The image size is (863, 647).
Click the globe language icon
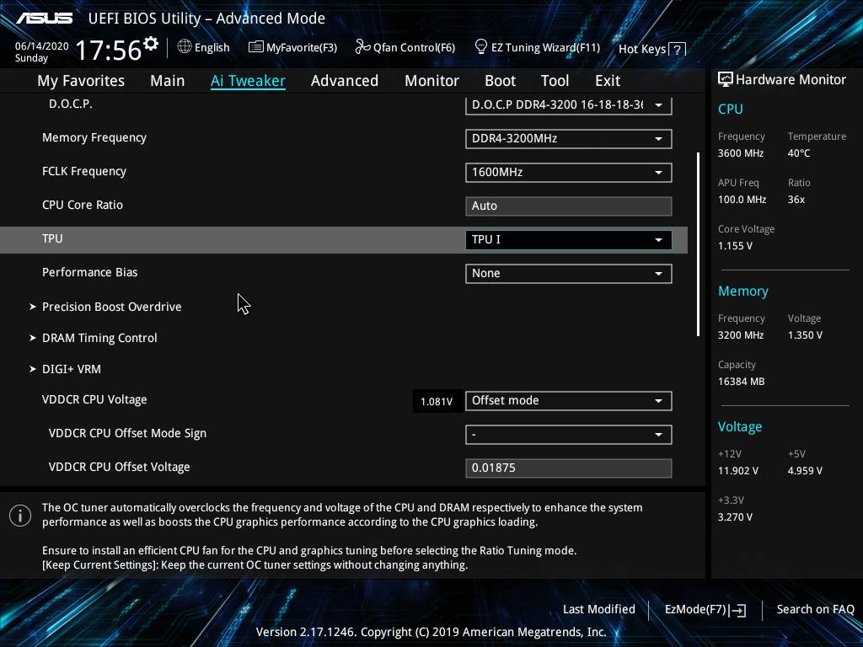coord(185,47)
